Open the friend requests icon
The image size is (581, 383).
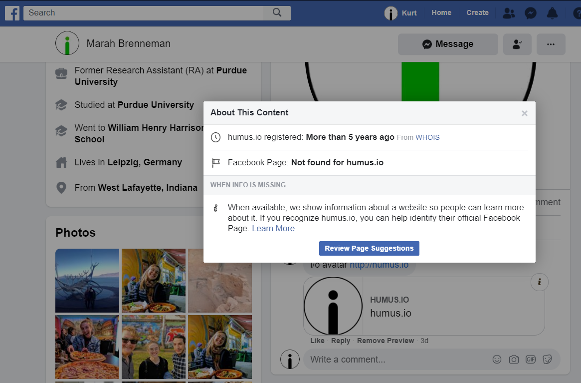509,13
